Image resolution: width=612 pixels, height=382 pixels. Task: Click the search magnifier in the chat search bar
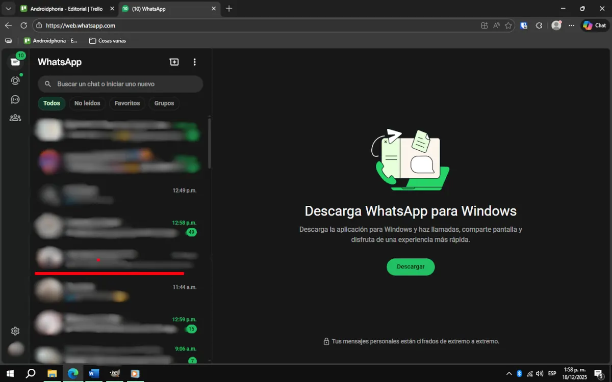coord(47,84)
